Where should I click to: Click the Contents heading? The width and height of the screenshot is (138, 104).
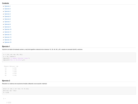click(x=5, y=3)
